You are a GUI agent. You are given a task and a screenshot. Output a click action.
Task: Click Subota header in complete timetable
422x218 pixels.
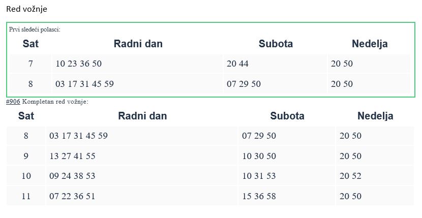(x=287, y=116)
